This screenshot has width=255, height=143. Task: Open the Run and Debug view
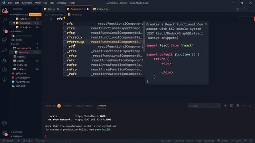click(5, 50)
